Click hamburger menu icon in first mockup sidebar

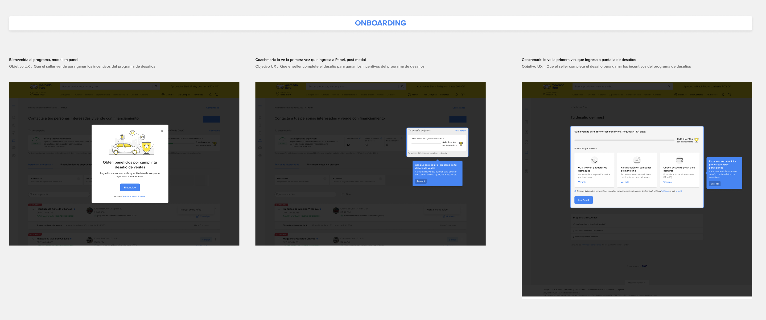tap(14, 106)
